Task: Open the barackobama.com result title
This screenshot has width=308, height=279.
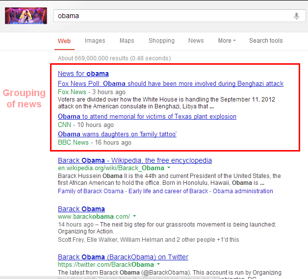Action: pos(81,209)
